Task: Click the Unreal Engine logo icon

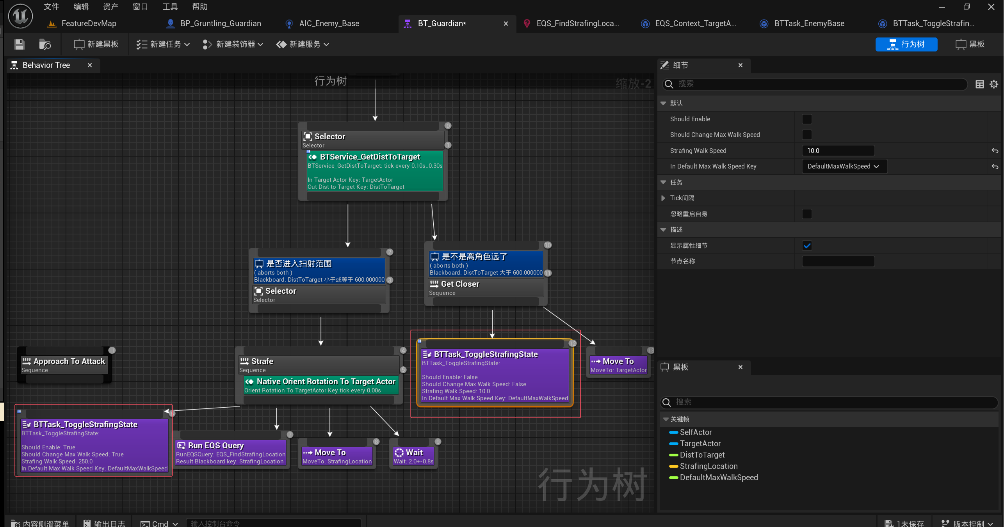Action: 20,16
